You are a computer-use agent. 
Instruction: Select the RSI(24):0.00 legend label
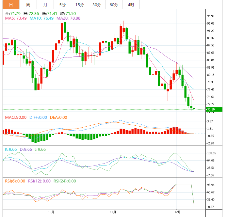pos(65,181)
